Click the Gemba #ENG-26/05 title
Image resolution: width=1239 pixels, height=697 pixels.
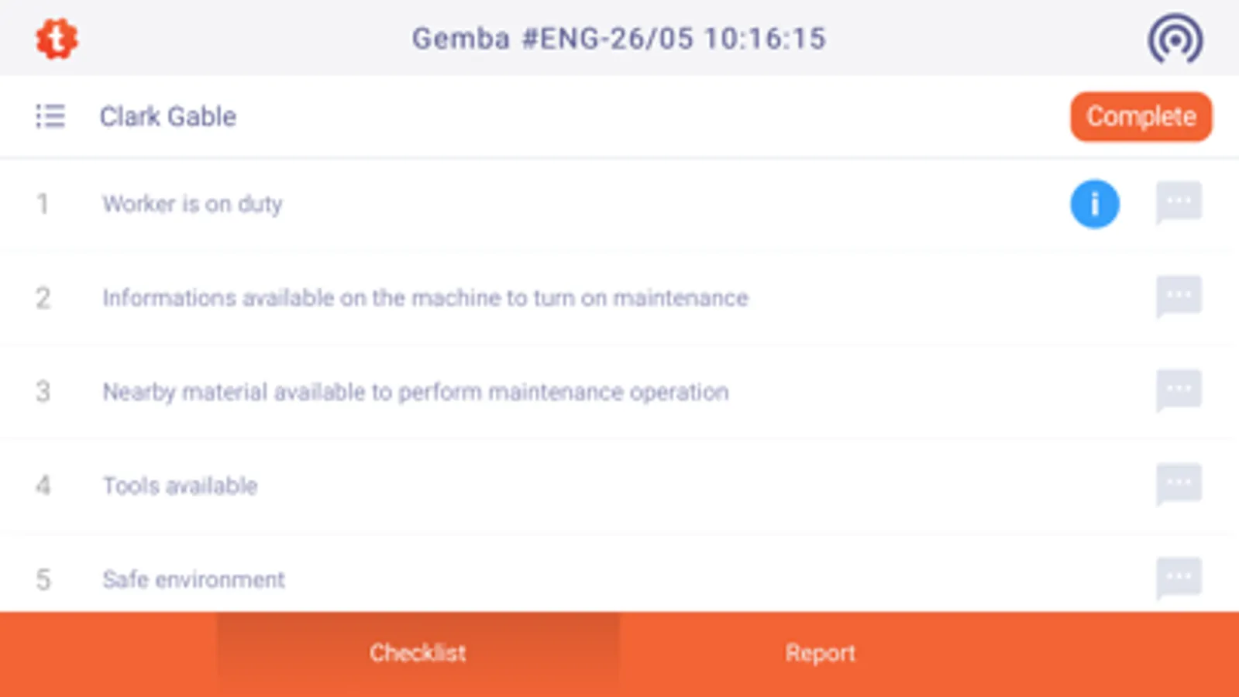click(618, 39)
